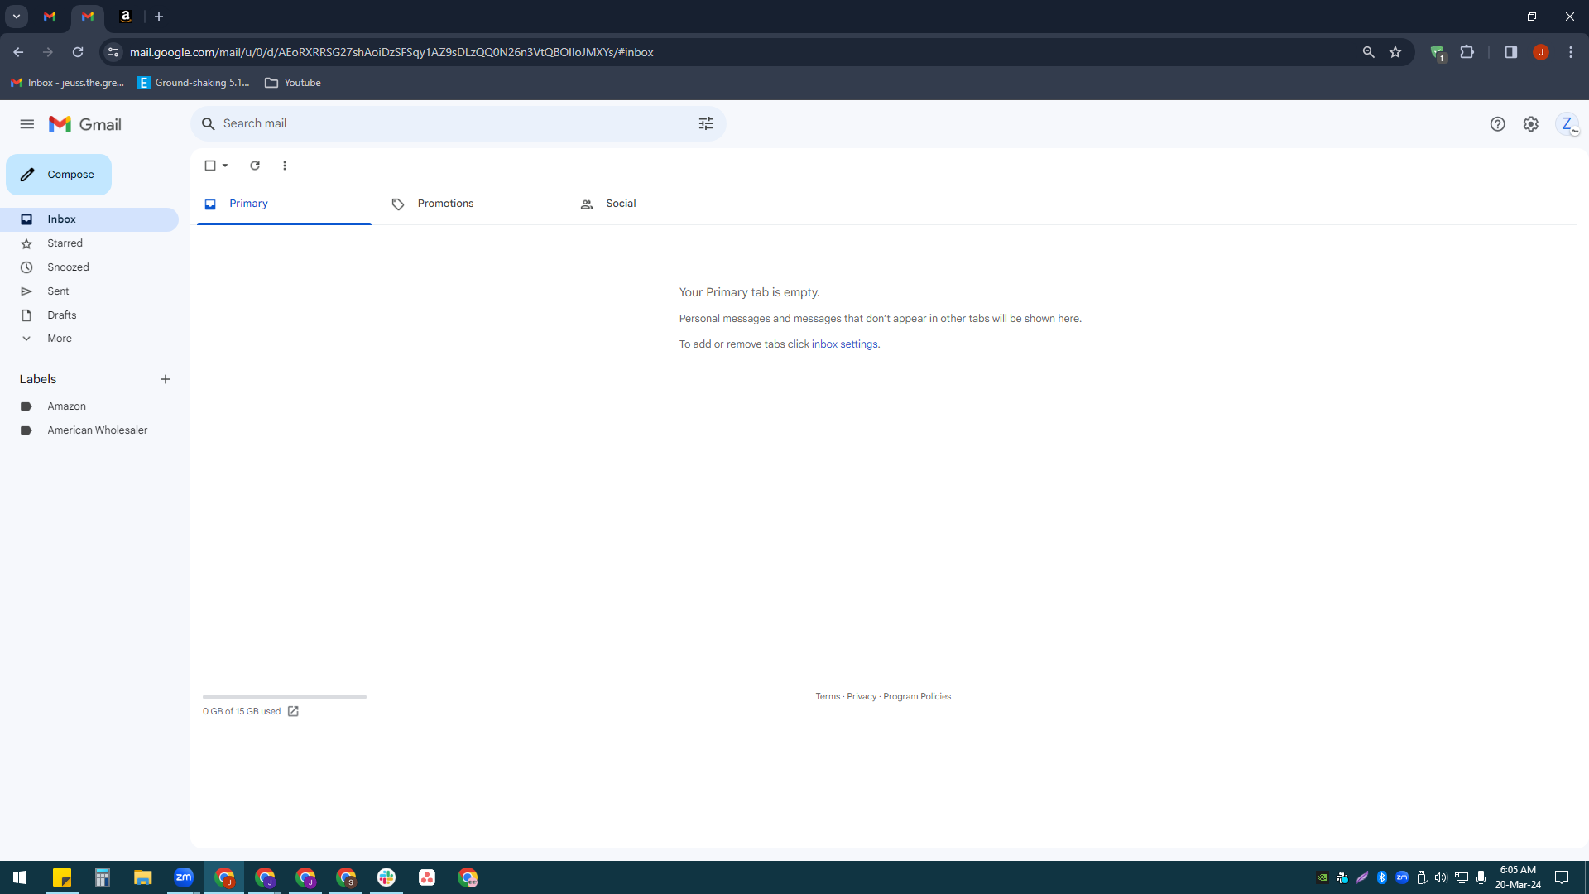Image resolution: width=1589 pixels, height=894 pixels.
Task: Open the Google account avatar
Action: coord(1567,124)
